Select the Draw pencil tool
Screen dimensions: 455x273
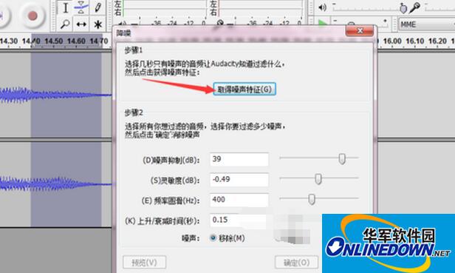tap(97, 8)
